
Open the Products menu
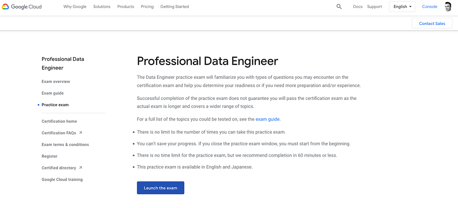pos(126,7)
